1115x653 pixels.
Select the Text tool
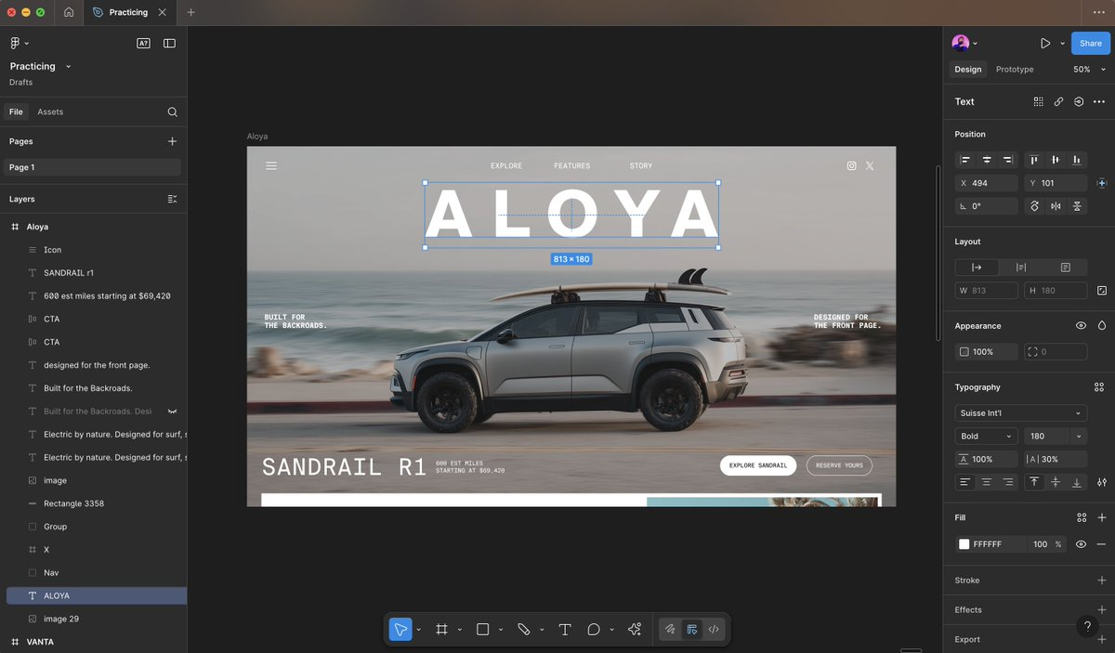tap(564, 630)
